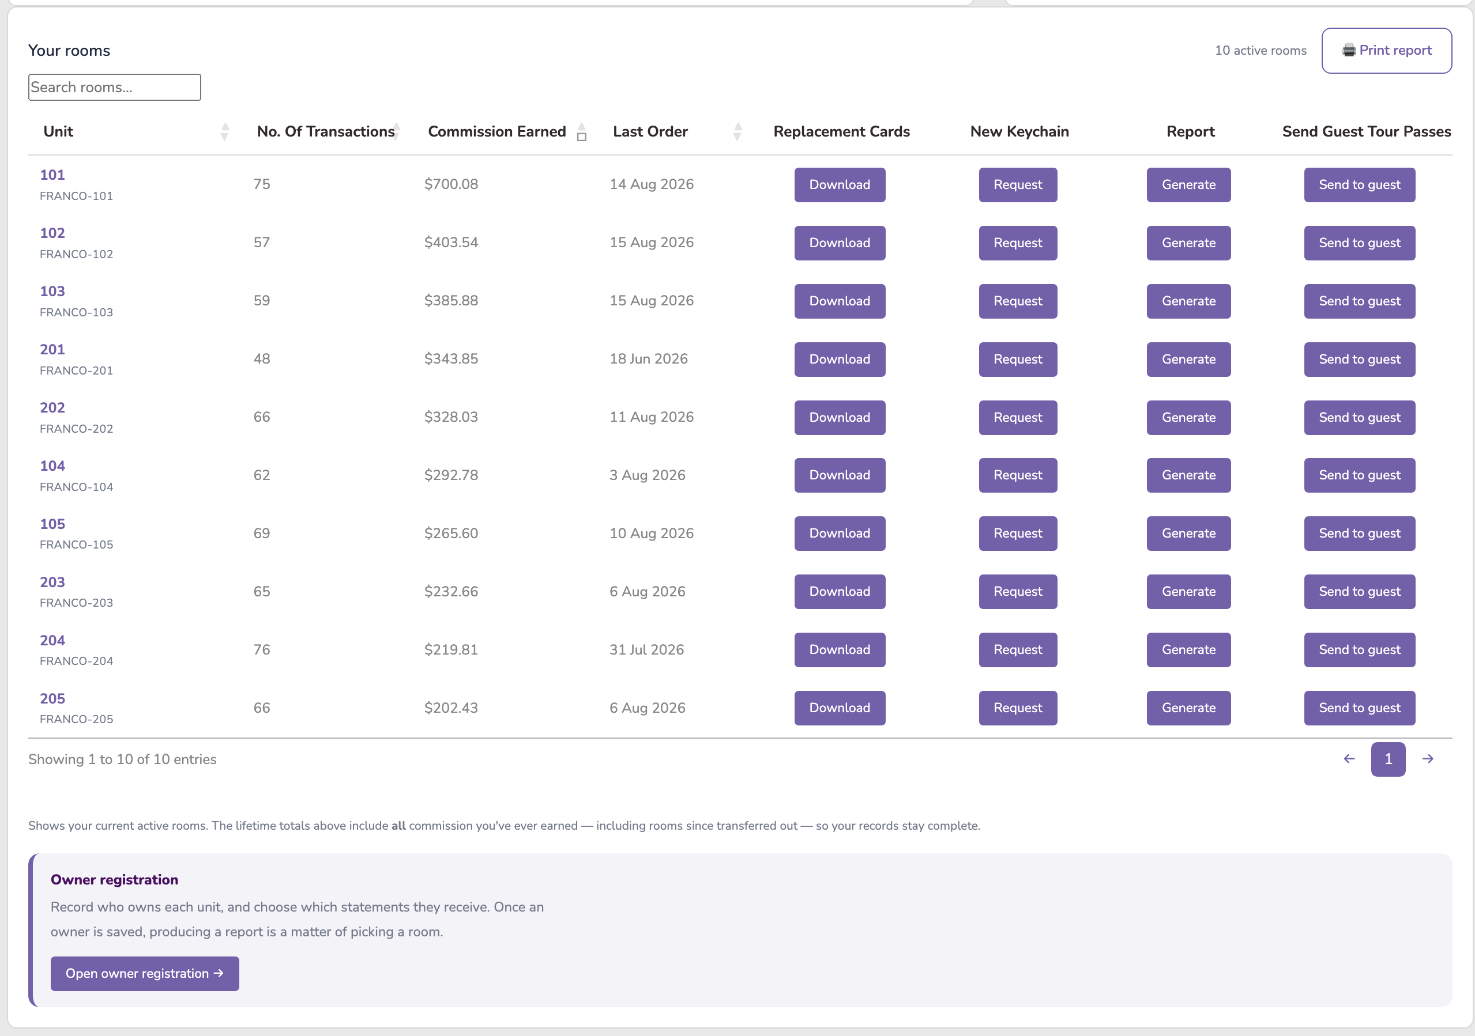Viewport: 1475px width, 1036px height.
Task: Select the FRANCO-204 unit code
Action: (x=77, y=661)
